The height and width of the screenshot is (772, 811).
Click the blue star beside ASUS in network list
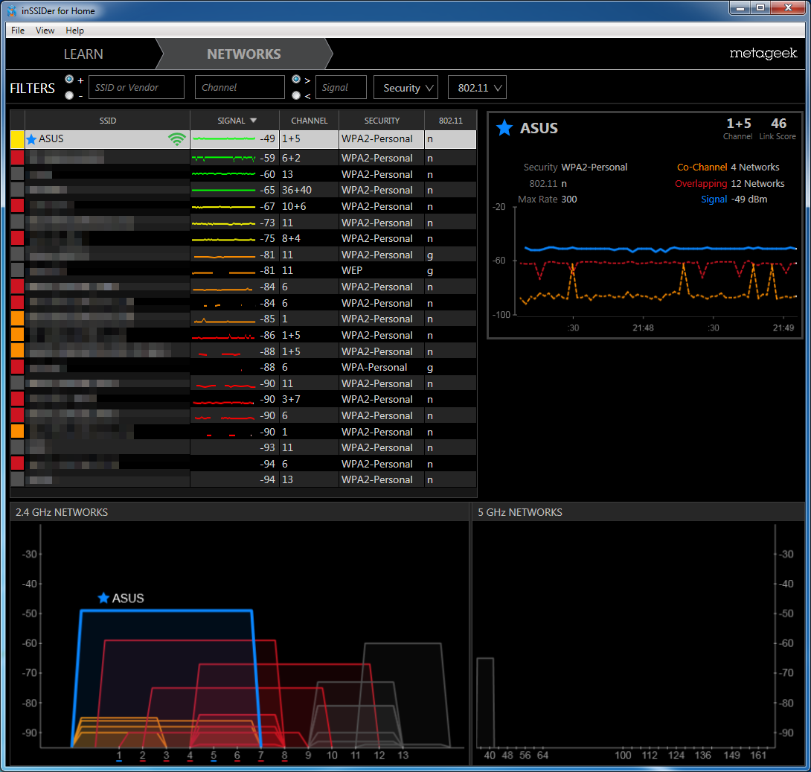click(x=31, y=139)
